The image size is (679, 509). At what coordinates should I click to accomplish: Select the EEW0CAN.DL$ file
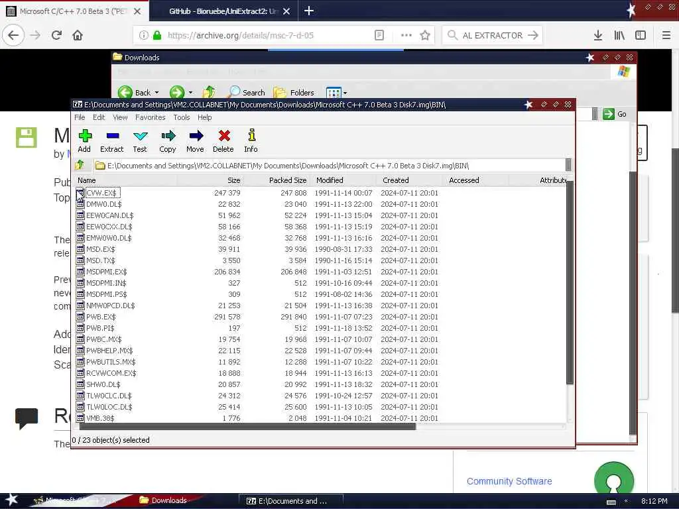click(x=110, y=215)
